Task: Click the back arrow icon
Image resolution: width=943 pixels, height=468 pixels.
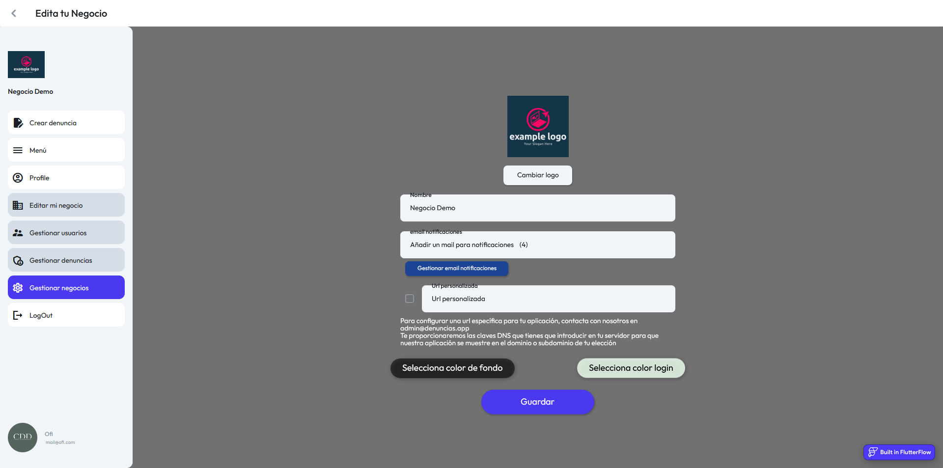Action: pyautogui.click(x=14, y=13)
